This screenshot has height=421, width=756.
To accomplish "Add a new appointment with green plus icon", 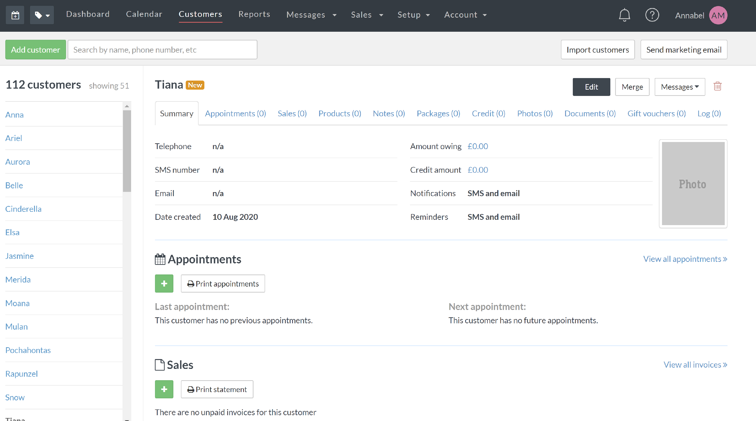I will coord(164,283).
